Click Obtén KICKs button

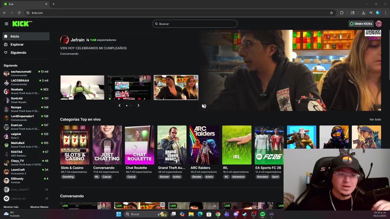(361, 24)
